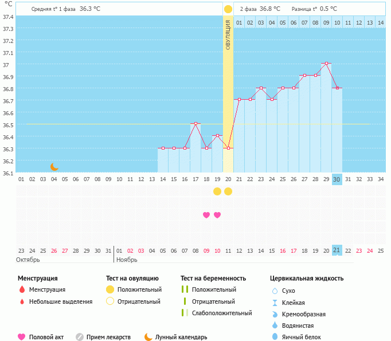Click the crescent moon lunar calendar marker on chart
The image size is (391, 341).
tap(54, 167)
